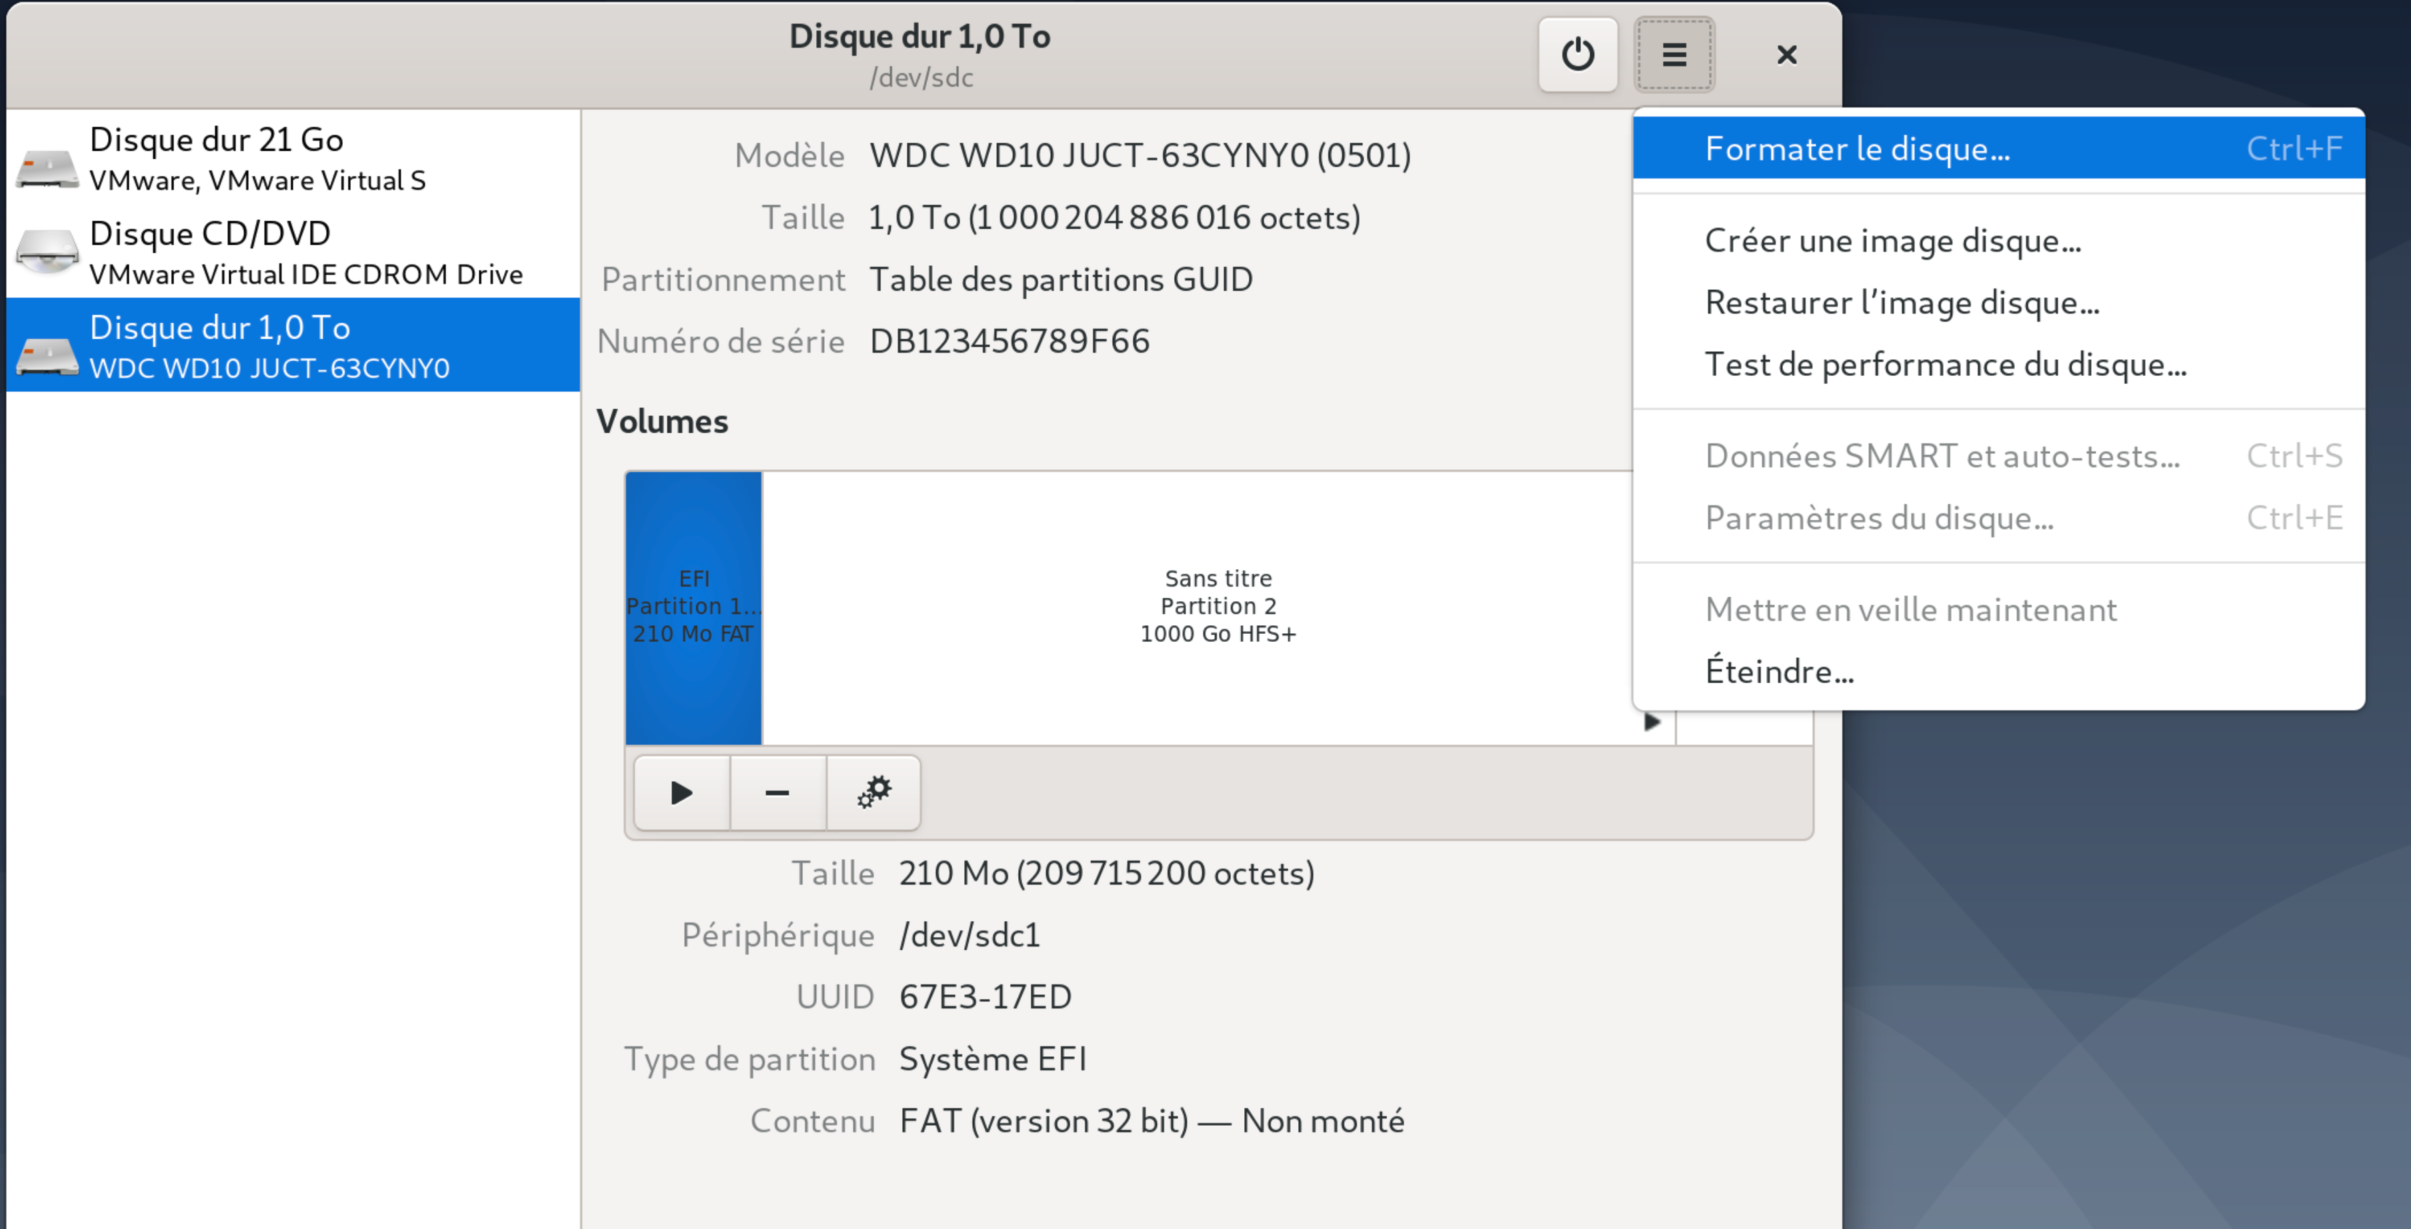Screen dimensions: 2411x1229
Task: Delete selected partition with minus button
Action: 777,793
